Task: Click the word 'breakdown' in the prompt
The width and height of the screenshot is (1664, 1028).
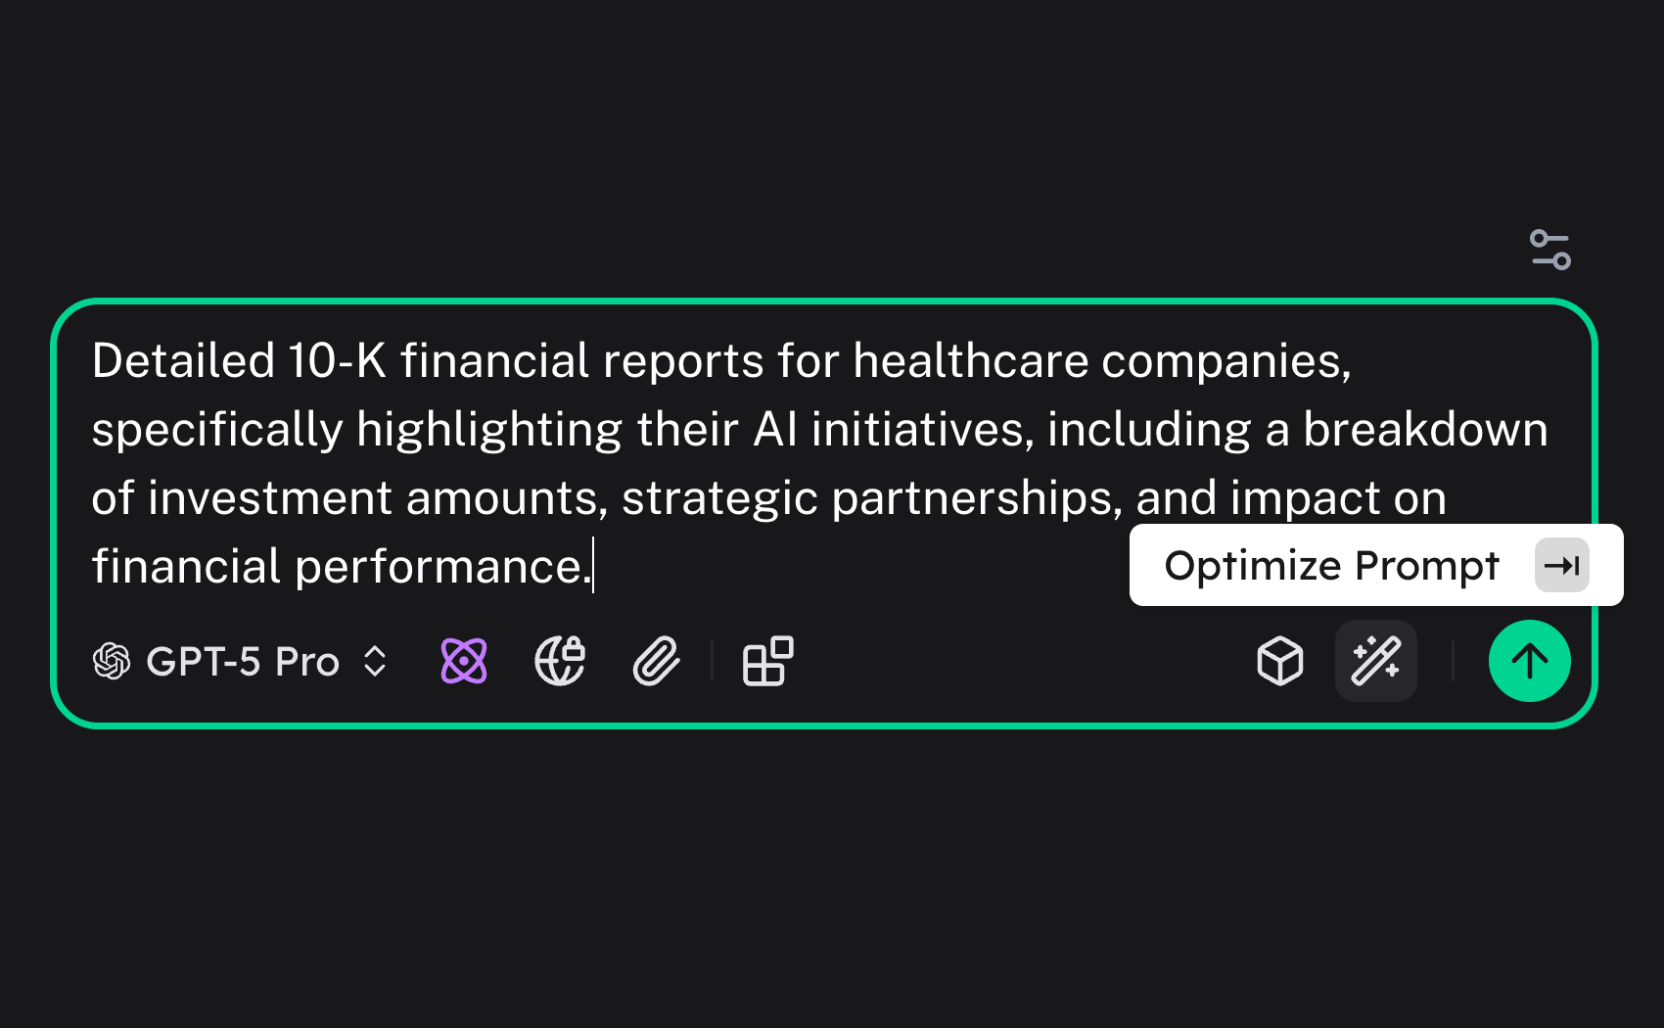Action: [1425, 430]
